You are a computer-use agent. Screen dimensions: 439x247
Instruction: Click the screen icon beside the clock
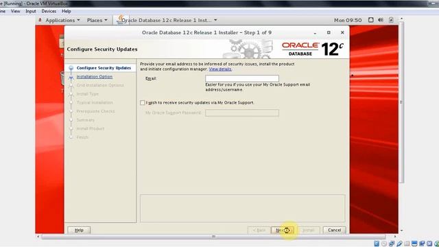tap(370, 20)
